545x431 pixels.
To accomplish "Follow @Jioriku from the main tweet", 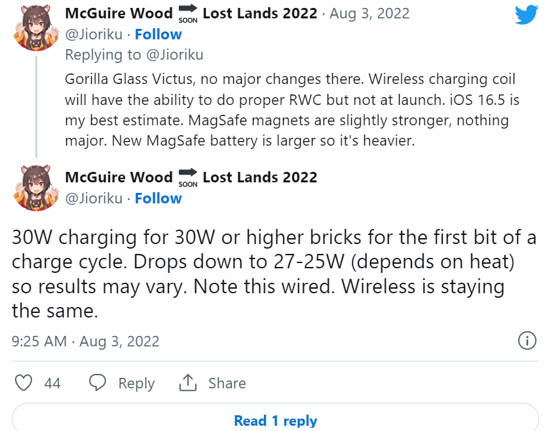I will pos(158,198).
